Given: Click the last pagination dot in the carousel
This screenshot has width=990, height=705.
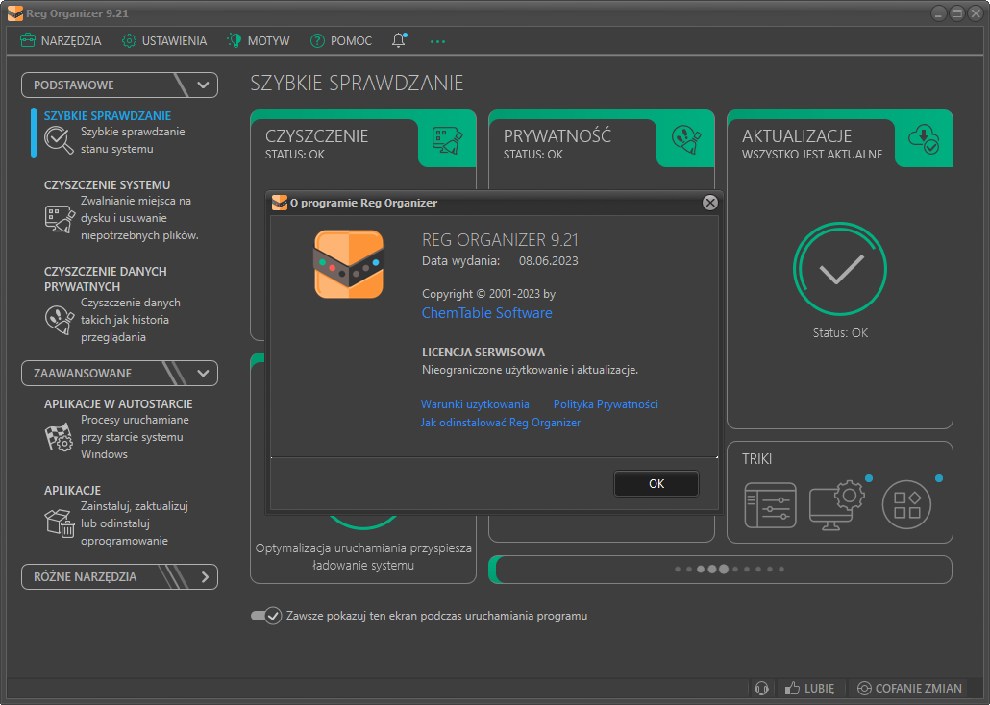Looking at the screenshot, I should pos(781,570).
